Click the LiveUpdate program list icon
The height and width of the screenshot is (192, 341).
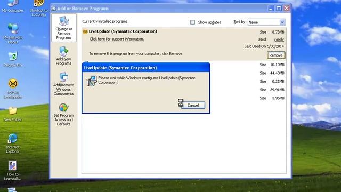(85, 31)
